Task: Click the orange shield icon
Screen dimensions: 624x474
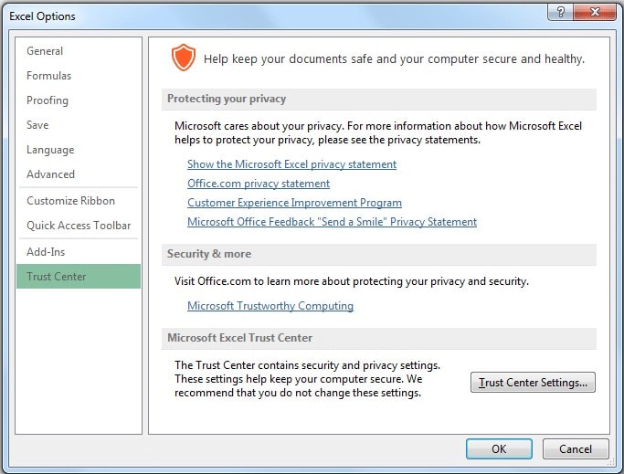Action: 184,58
